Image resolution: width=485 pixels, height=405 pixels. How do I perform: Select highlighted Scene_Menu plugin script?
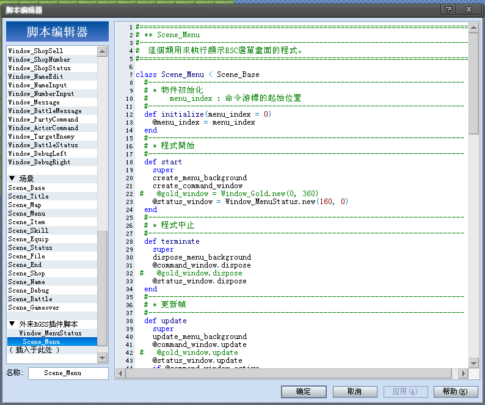(x=52, y=342)
